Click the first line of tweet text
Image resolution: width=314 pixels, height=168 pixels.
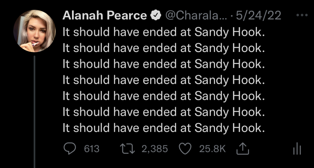(x=163, y=33)
